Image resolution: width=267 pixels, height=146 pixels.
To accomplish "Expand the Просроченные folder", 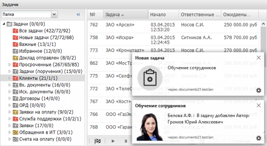I will click(x=10, y=65).
